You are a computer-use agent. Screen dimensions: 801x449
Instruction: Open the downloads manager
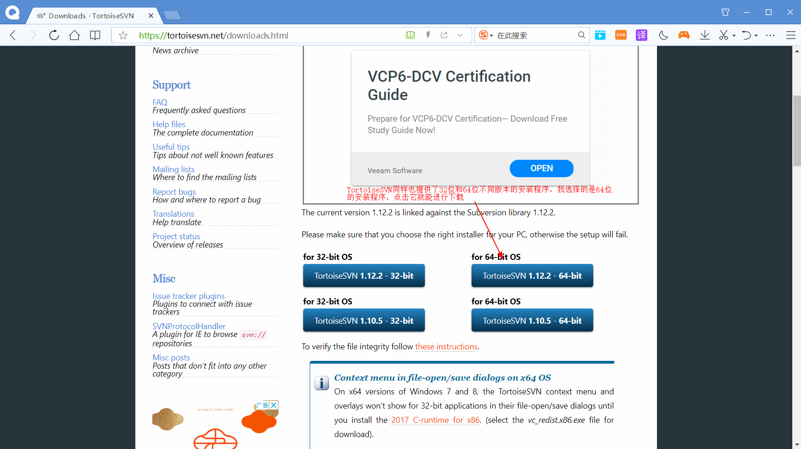[705, 35]
